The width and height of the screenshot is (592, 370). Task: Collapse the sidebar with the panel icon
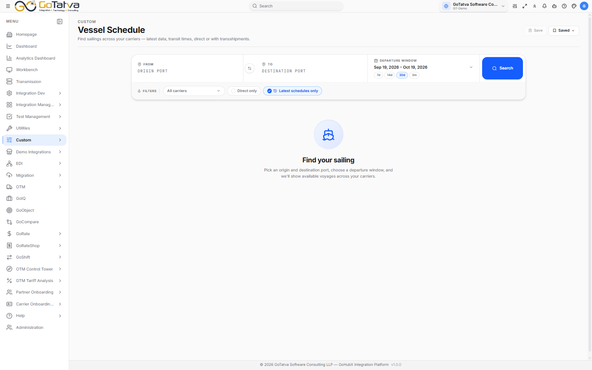[x=60, y=21]
